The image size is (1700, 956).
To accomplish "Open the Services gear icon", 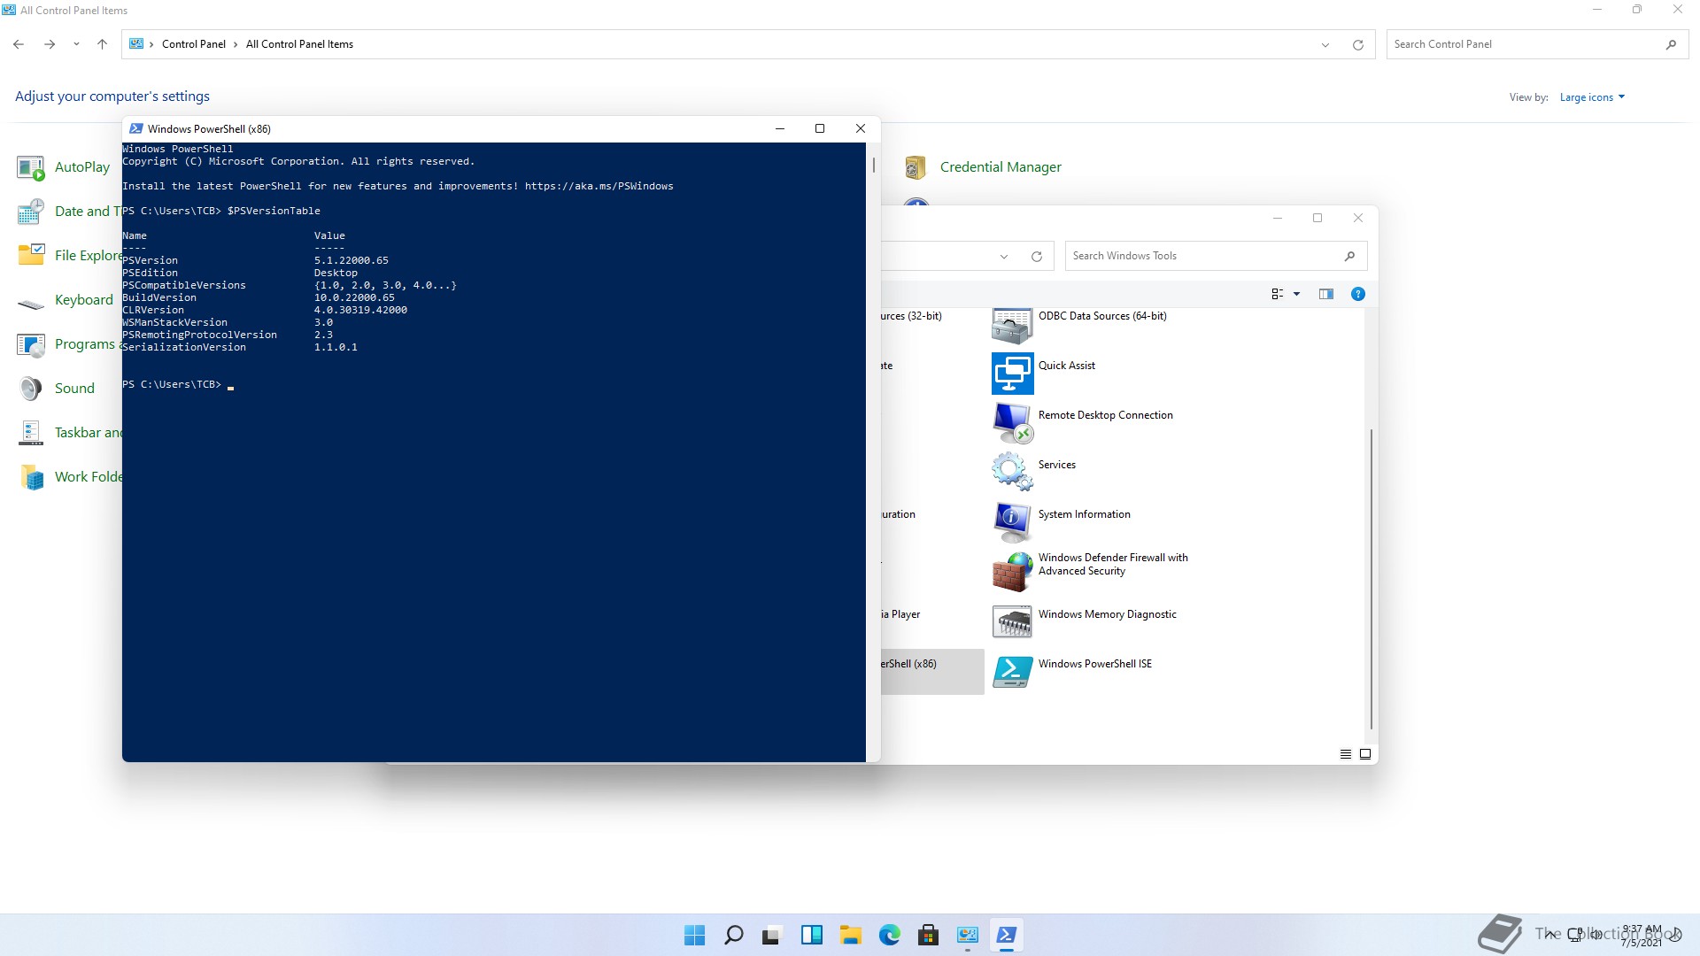I will (1012, 473).
